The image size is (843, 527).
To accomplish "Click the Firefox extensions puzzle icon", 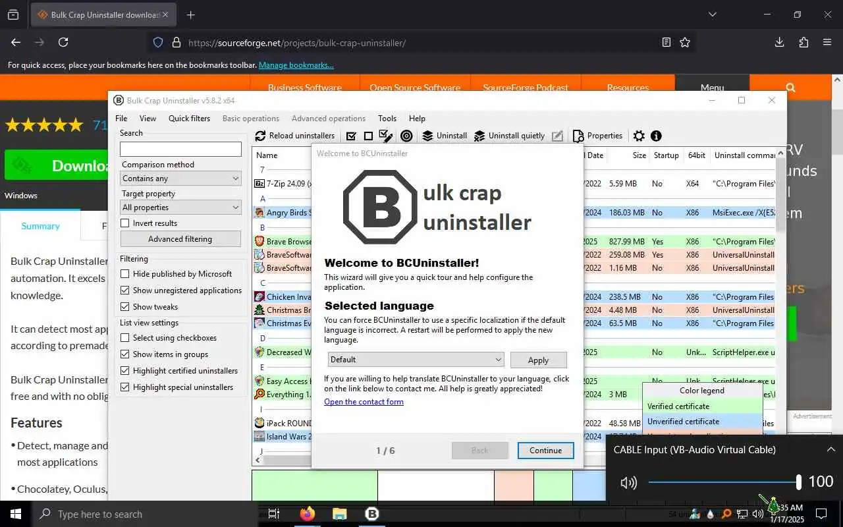I will coord(803,42).
